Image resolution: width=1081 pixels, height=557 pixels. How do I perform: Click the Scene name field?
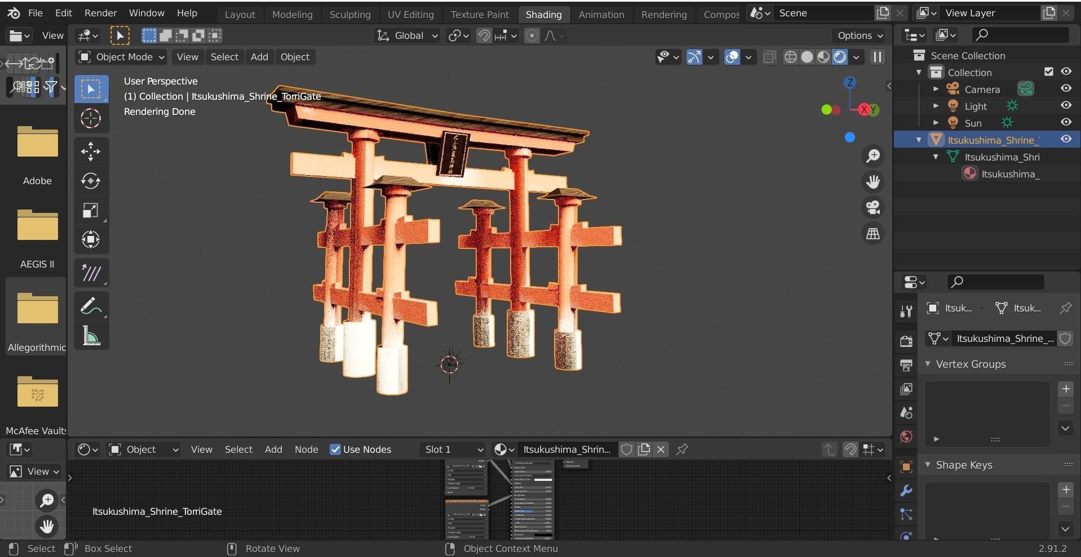[x=823, y=13]
